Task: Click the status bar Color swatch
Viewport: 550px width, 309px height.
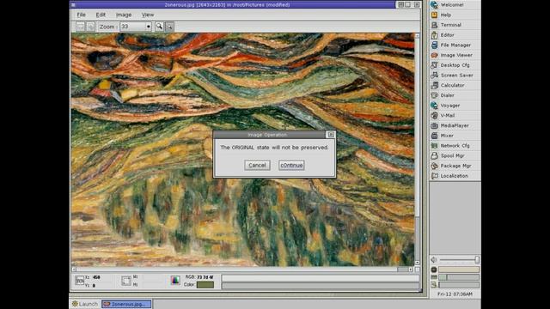Action: click(205, 285)
